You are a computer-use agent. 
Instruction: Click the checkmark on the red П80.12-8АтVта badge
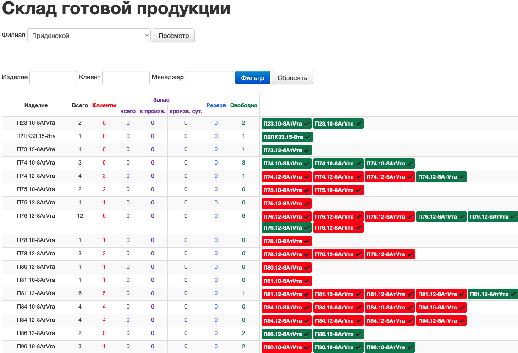point(307,268)
